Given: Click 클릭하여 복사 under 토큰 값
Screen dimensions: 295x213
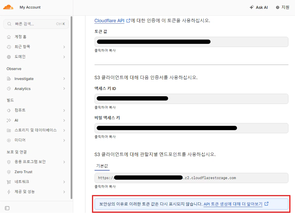Looking at the screenshot, I should click(105, 50).
